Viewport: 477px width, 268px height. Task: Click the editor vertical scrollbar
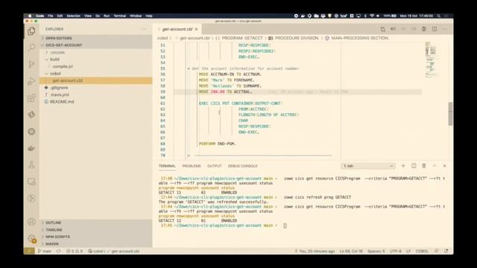(x=450, y=114)
